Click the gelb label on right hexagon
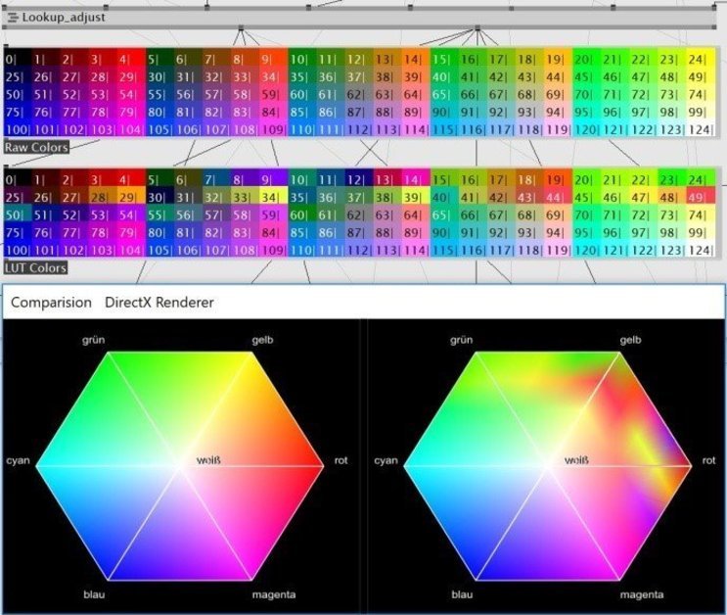Screen dimensions: 727x615 pyautogui.click(x=630, y=340)
